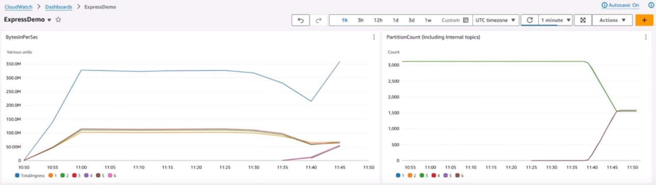
Task: Click legend swatch 2 in BytesInPerSec chart
Action: coord(63,175)
